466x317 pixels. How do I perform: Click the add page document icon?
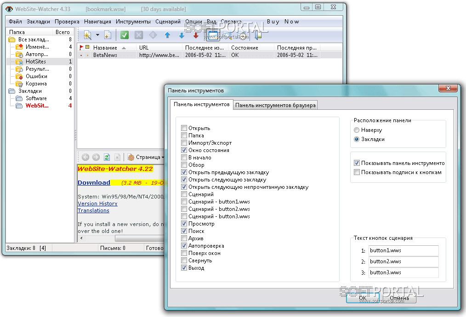[x=108, y=35]
